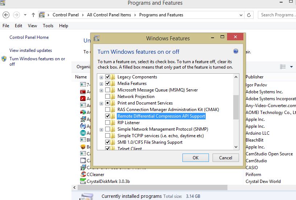Click the Print and Document Services folder icon

[113, 103]
